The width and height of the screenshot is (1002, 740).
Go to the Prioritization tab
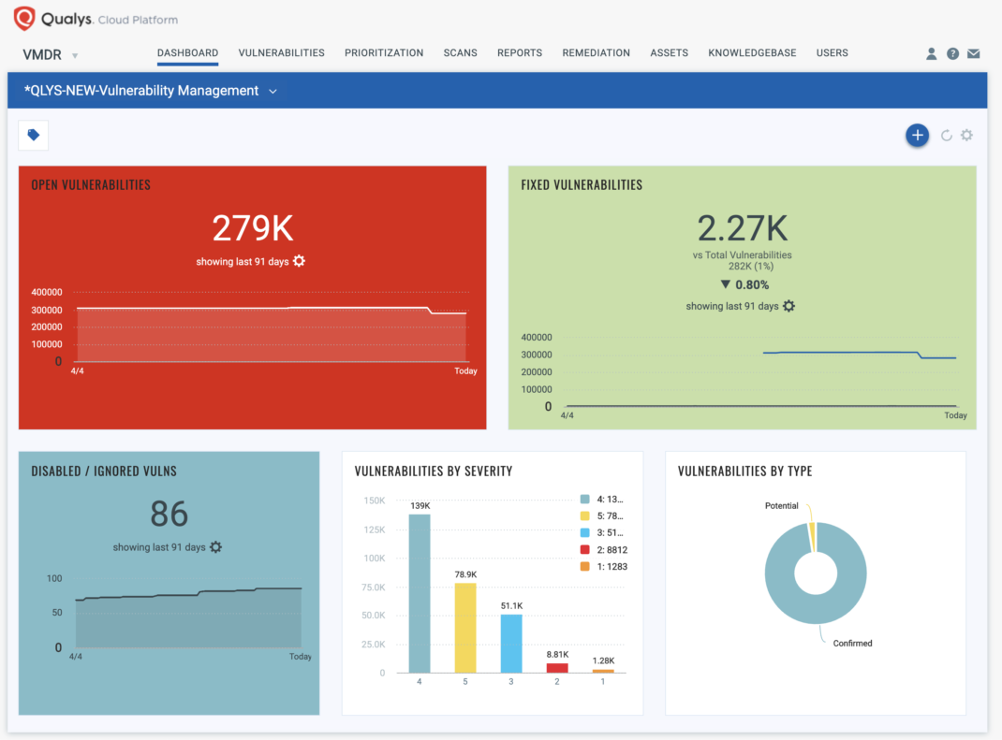pos(384,53)
